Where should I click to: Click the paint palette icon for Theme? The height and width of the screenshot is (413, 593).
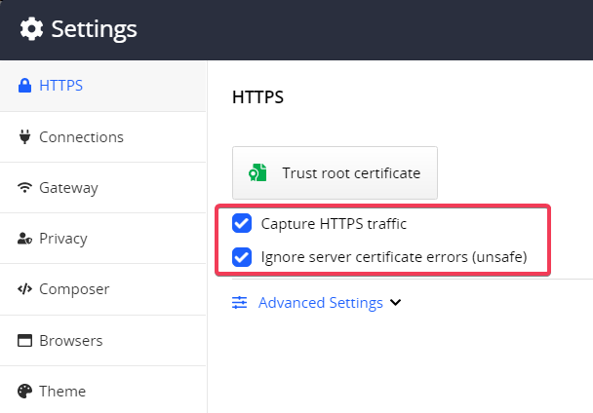tap(25, 392)
